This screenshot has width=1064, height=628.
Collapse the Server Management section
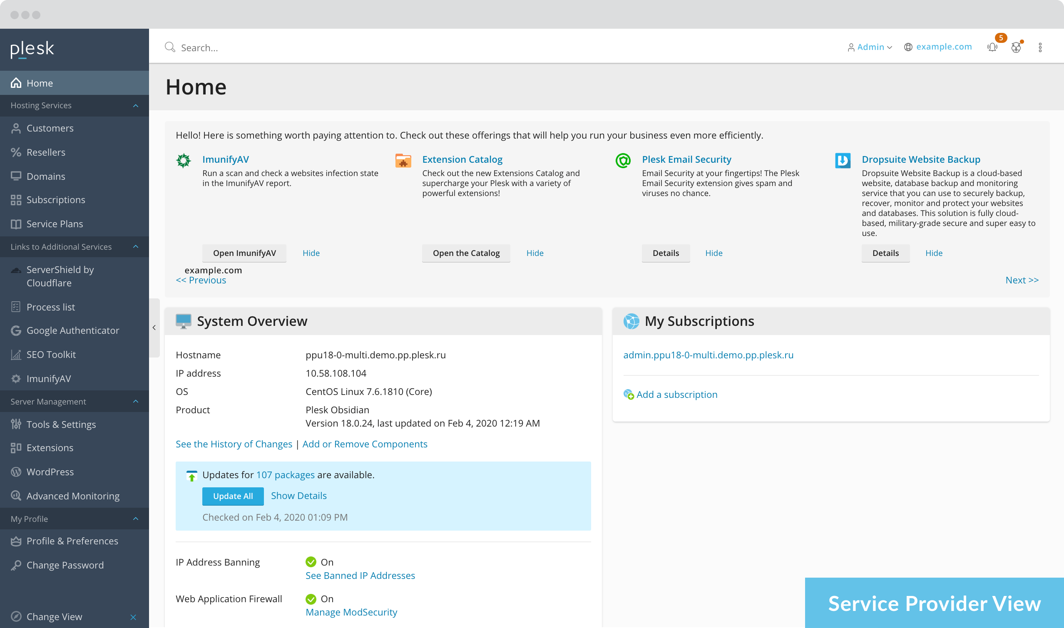[135, 401]
